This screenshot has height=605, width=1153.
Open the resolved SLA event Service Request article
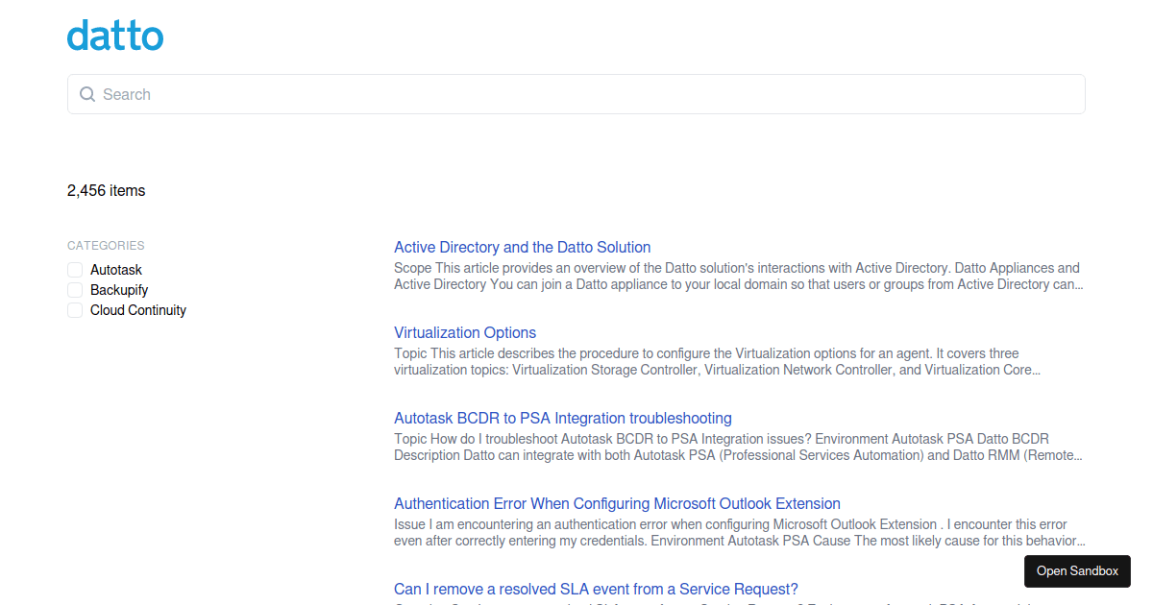coord(596,589)
